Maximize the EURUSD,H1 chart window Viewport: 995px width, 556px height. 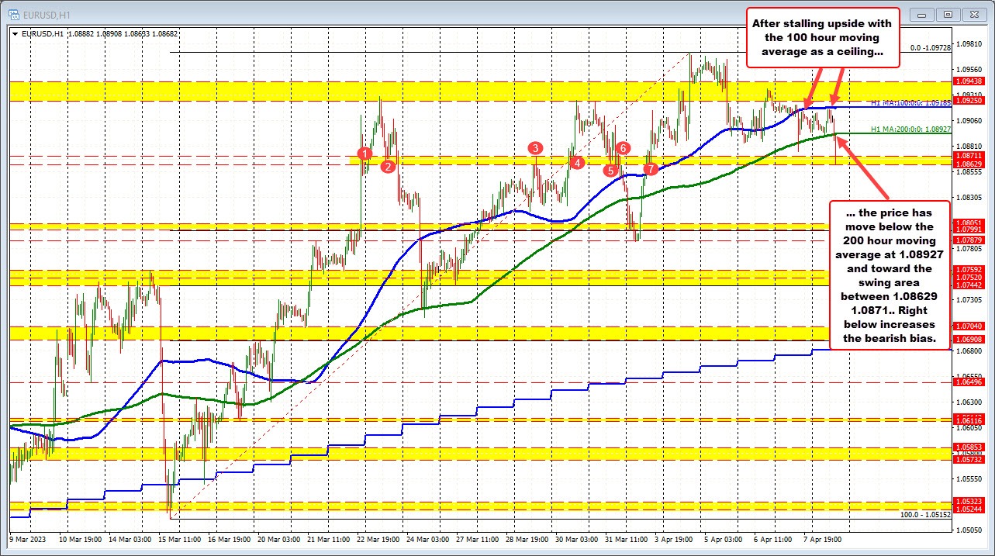[x=948, y=14]
